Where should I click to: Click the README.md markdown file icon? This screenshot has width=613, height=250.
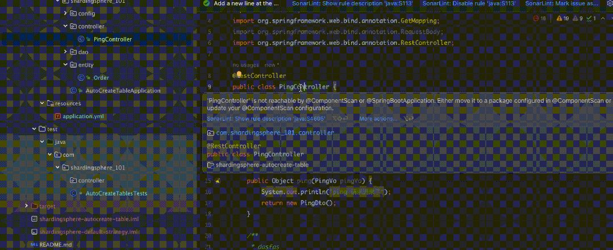tap(34, 244)
